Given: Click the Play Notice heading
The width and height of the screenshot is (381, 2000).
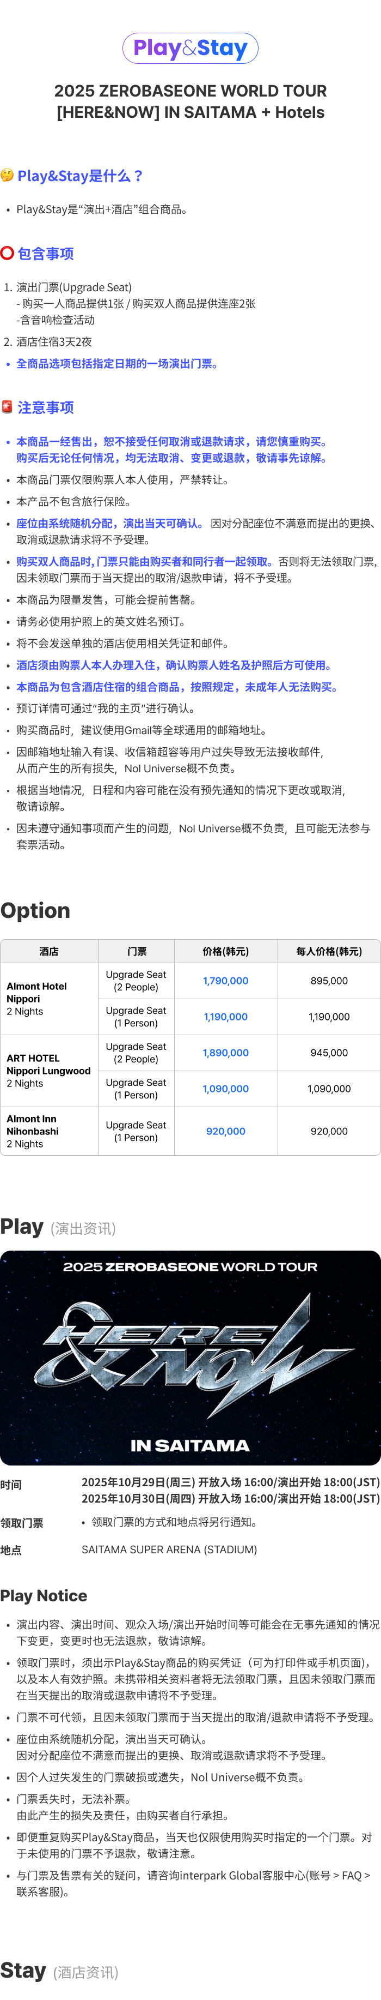Looking at the screenshot, I should click(44, 1595).
